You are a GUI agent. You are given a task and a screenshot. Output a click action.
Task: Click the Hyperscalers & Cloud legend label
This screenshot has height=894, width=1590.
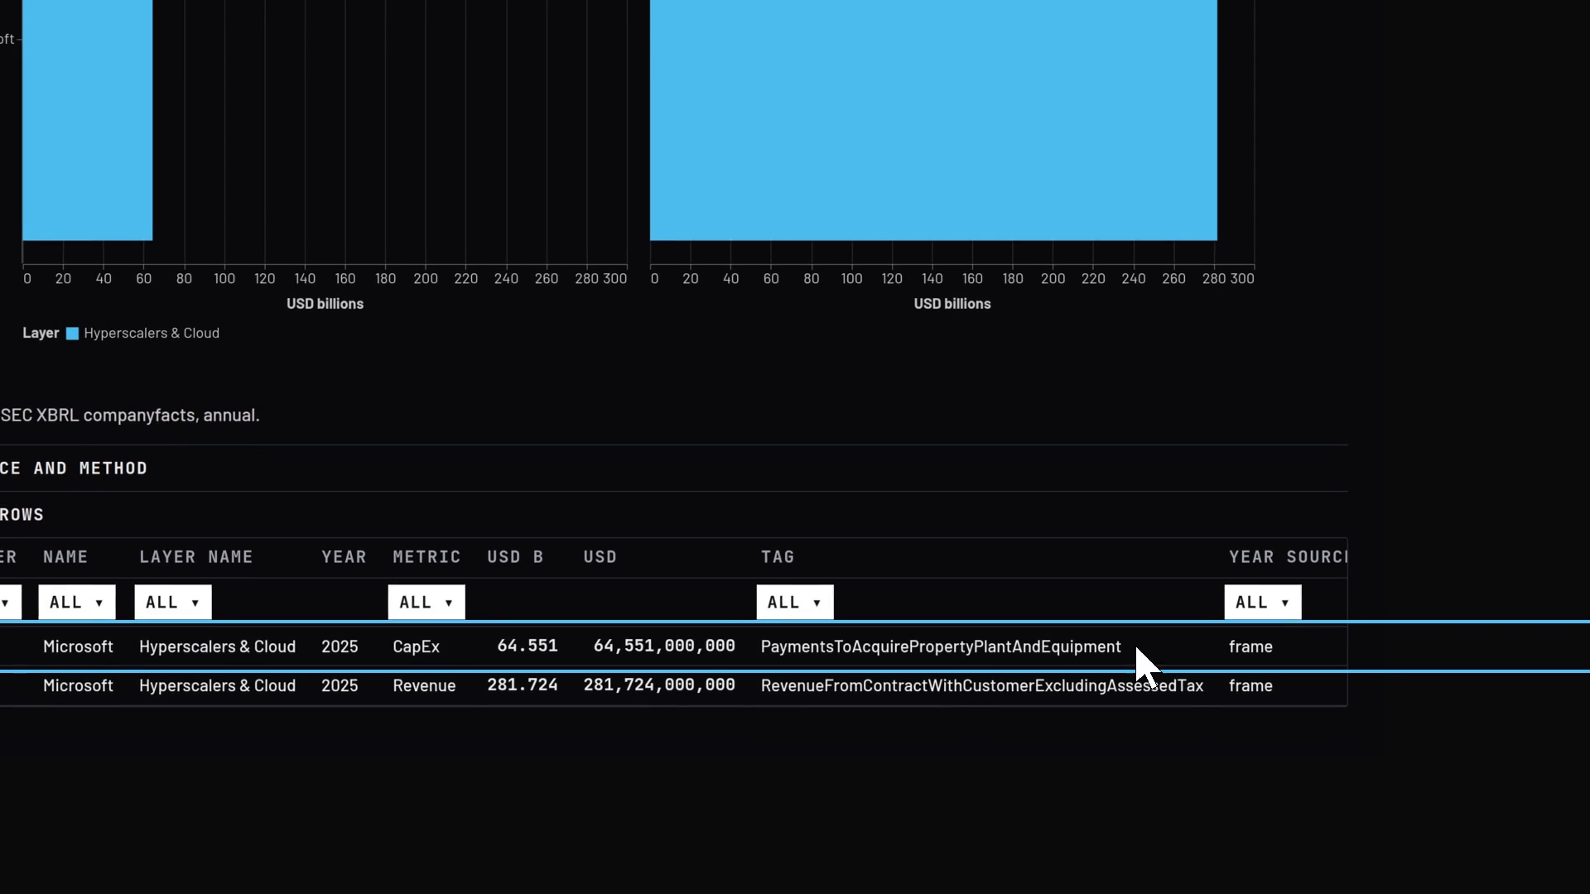click(x=152, y=333)
